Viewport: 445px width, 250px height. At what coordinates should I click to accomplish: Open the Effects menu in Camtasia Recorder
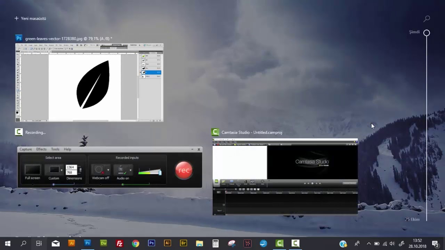click(x=41, y=149)
